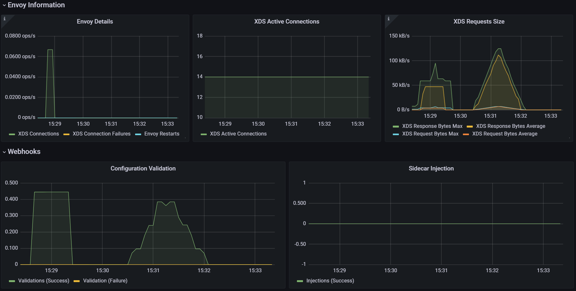Screen dimensions: 576x291
Task: Select the Validations (Success) legend label
Action: click(x=44, y=281)
